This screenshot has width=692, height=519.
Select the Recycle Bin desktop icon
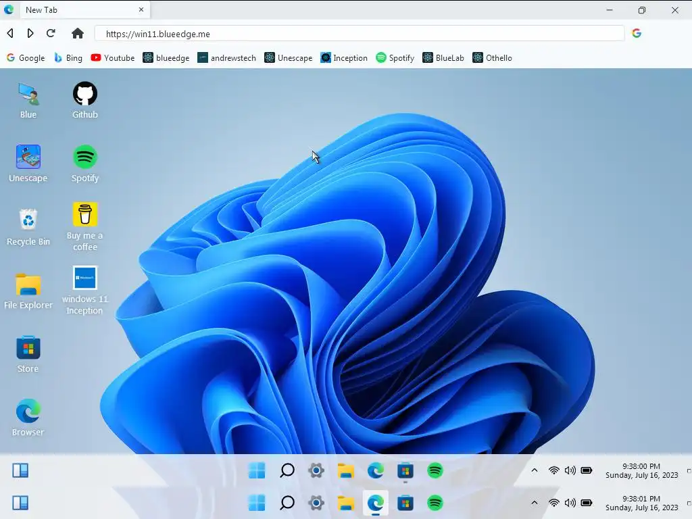point(28,227)
